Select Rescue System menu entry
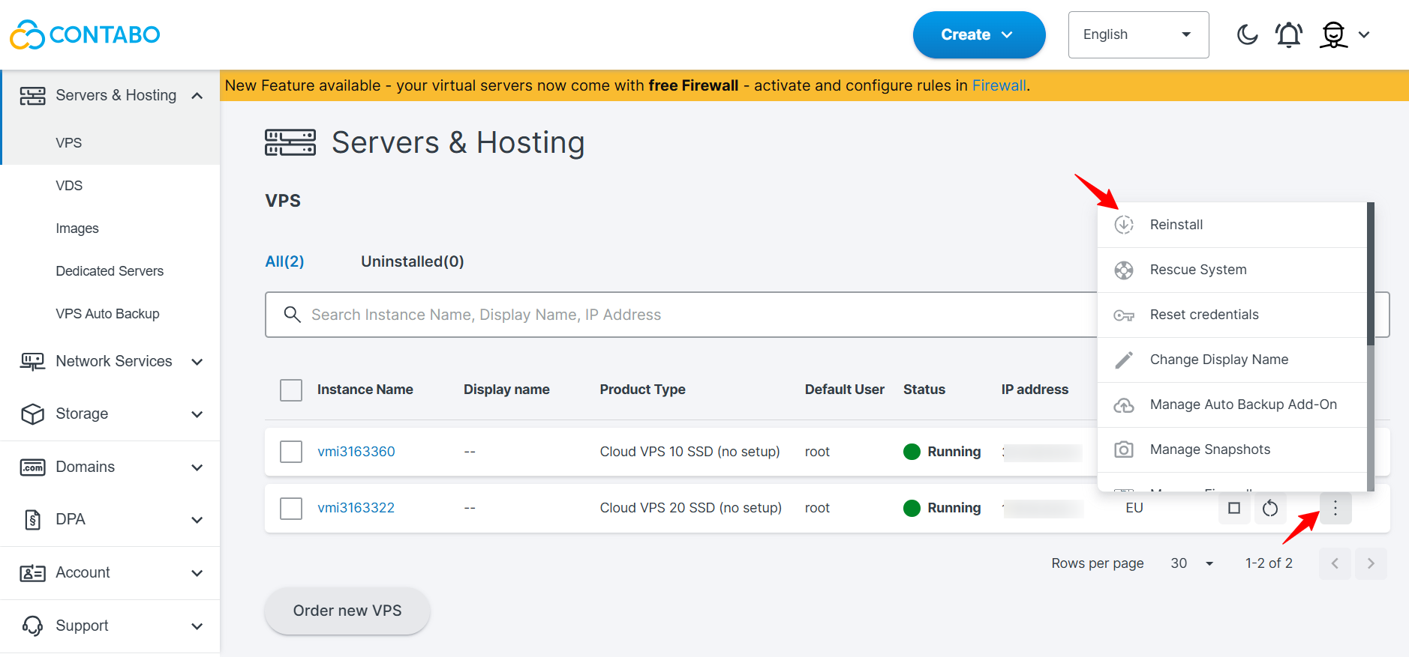 pos(1232,270)
